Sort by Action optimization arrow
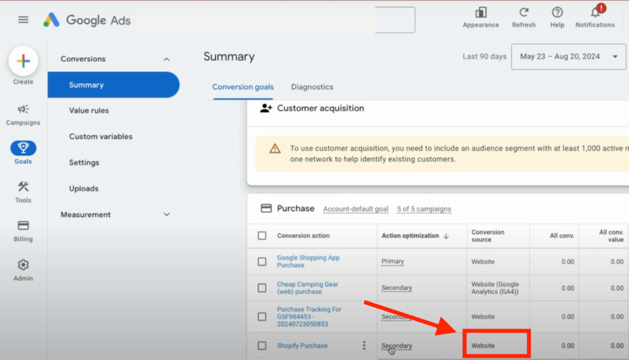Screen dimensions: 629x360 tap(446, 236)
